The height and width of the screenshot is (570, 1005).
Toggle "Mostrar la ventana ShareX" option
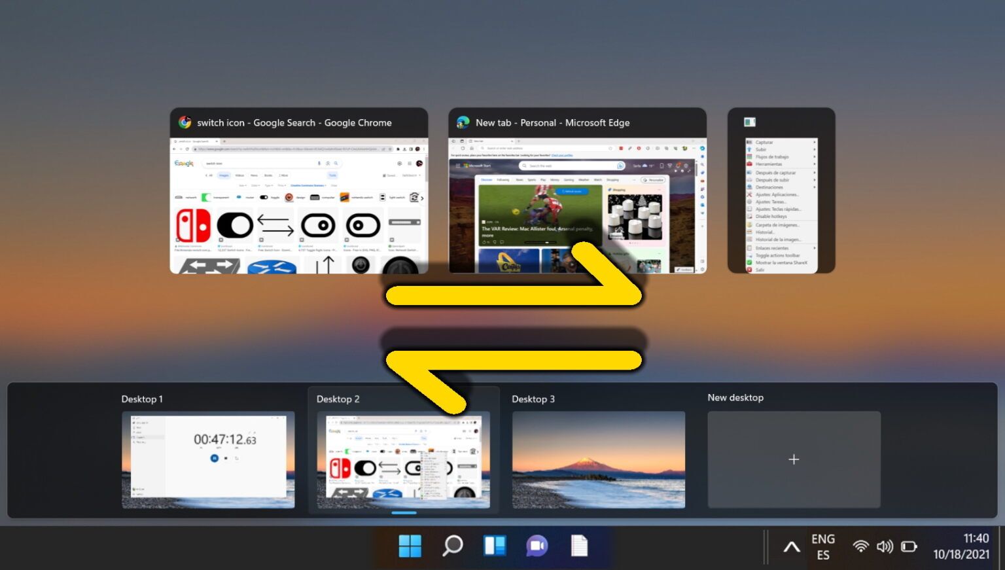click(x=783, y=263)
